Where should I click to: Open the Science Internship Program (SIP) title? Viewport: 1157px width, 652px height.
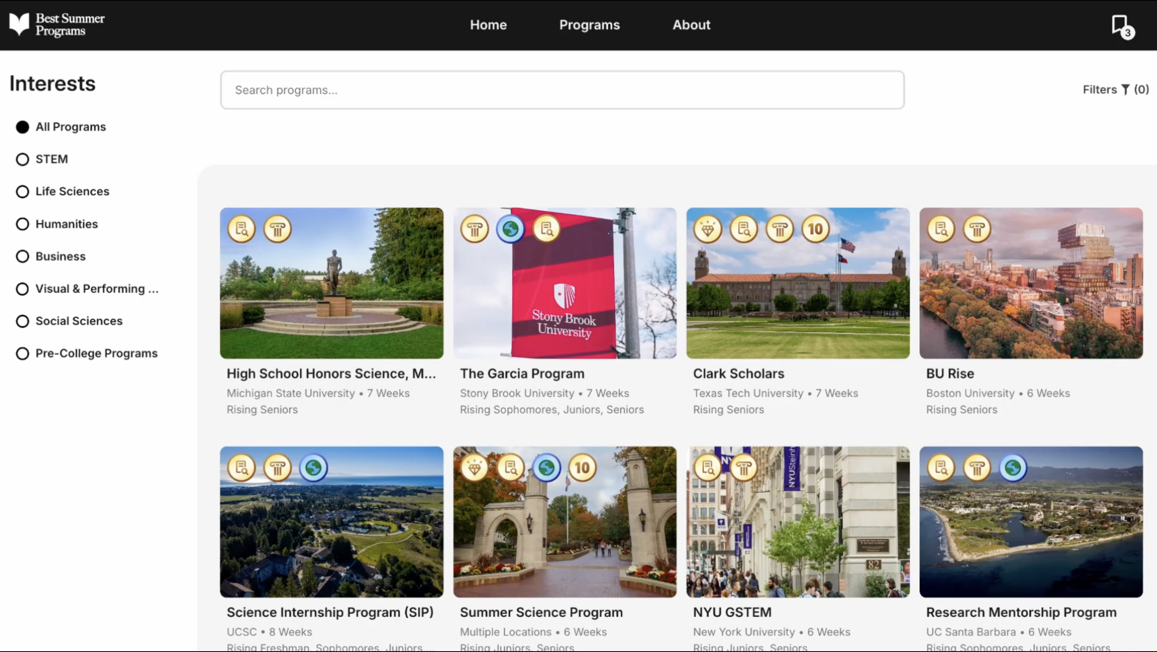click(x=330, y=612)
